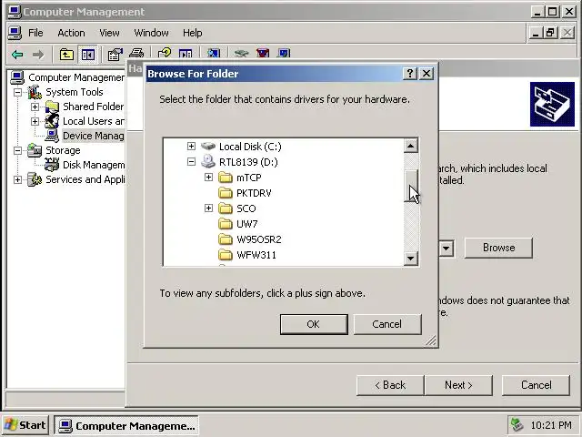Click the Uninstall device toolbar icon
The image size is (582, 437).
[x=263, y=55]
